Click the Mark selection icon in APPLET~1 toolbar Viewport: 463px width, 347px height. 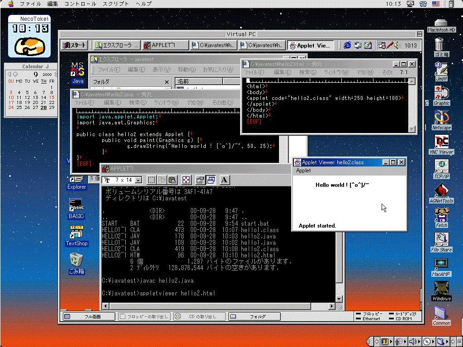151,180
